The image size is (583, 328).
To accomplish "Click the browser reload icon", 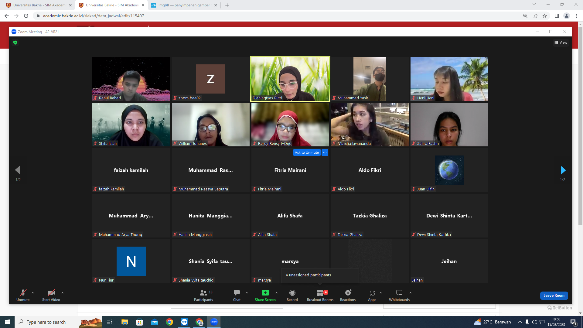I will [x=26, y=16].
